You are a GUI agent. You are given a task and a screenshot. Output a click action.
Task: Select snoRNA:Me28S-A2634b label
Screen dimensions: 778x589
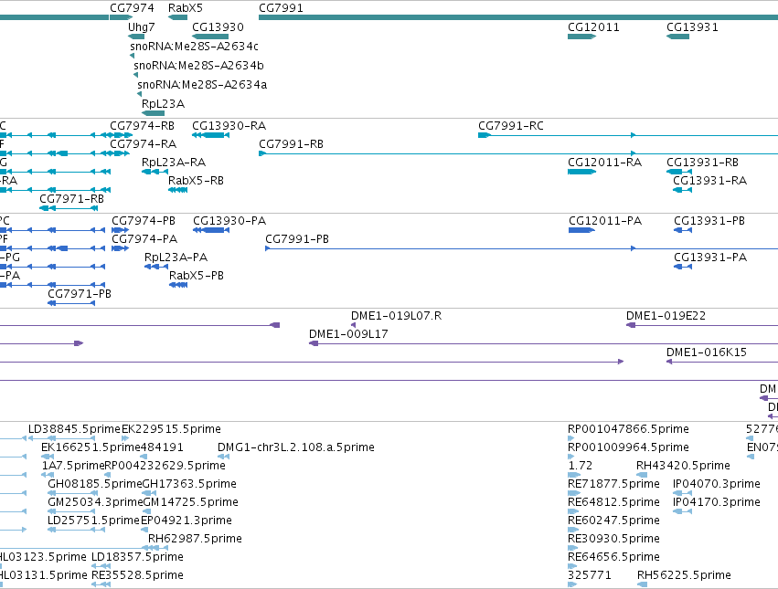[x=198, y=66]
